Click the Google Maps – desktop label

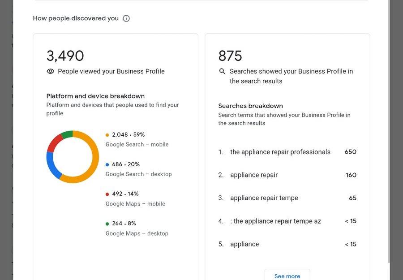pyautogui.click(x=137, y=233)
